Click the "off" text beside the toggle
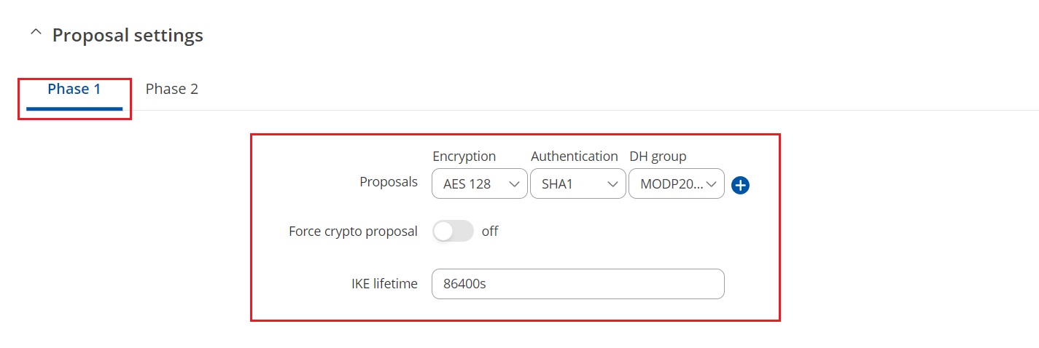Viewport: 1039px width, 348px height. point(490,232)
